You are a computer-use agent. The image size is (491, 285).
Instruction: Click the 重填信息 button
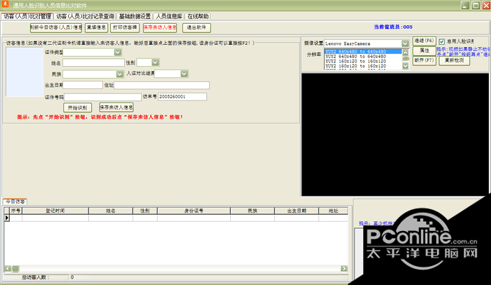[96, 27]
